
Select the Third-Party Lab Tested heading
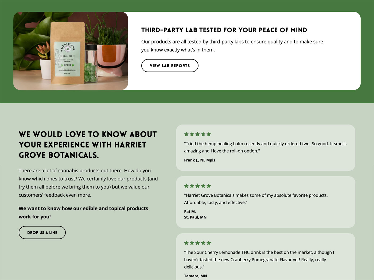pyautogui.click(x=224, y=30)
